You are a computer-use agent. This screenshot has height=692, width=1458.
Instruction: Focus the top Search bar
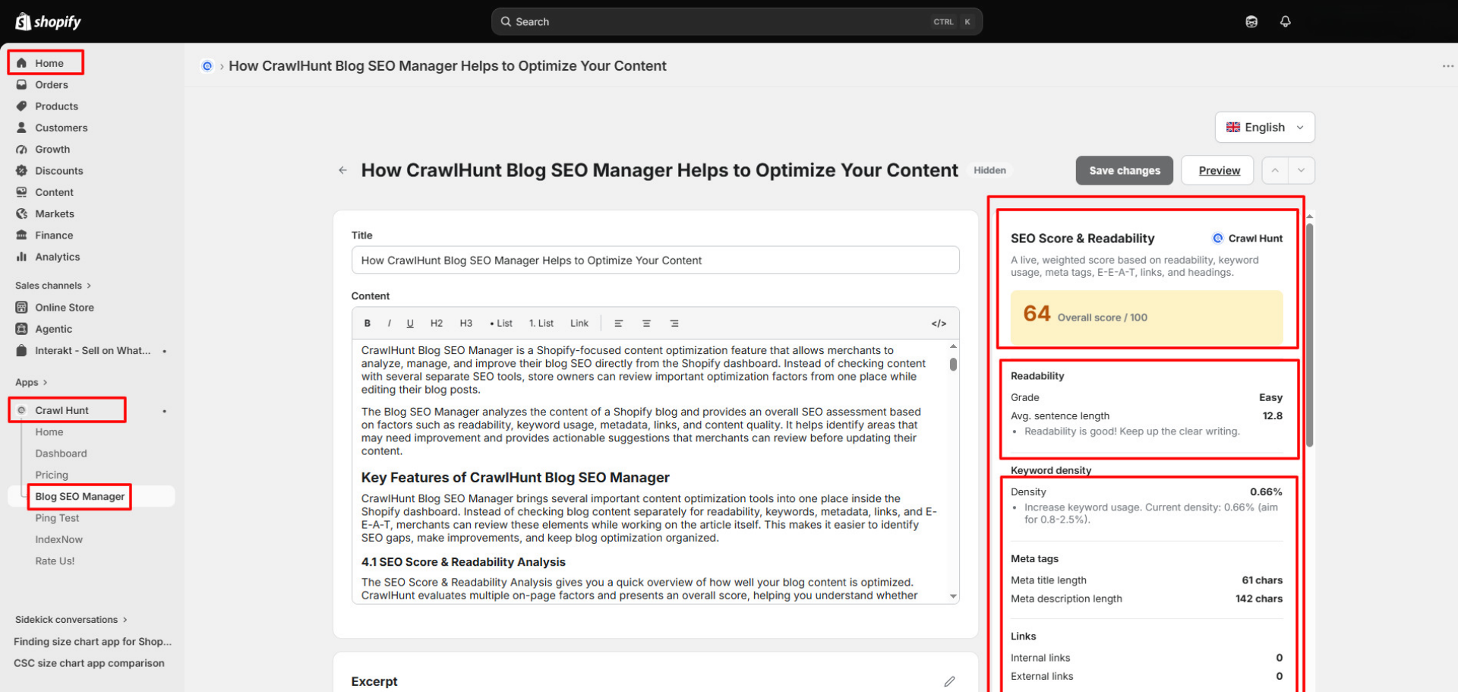(x=737, y=21)
